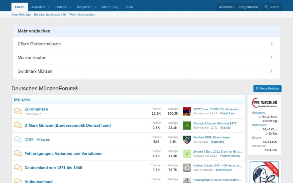The height and width of the screenshot is (183, 293).
Task: Expand the Aktuelles dropdown arrow
Action: tap(49, 7)
